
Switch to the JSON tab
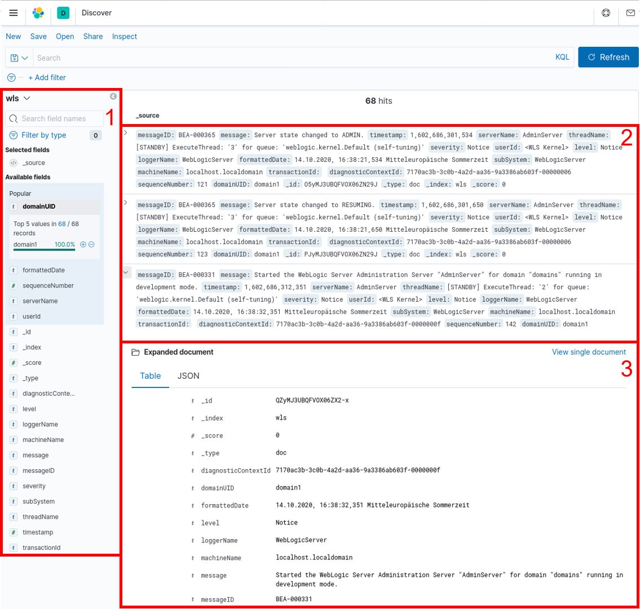tap(188, 376)
